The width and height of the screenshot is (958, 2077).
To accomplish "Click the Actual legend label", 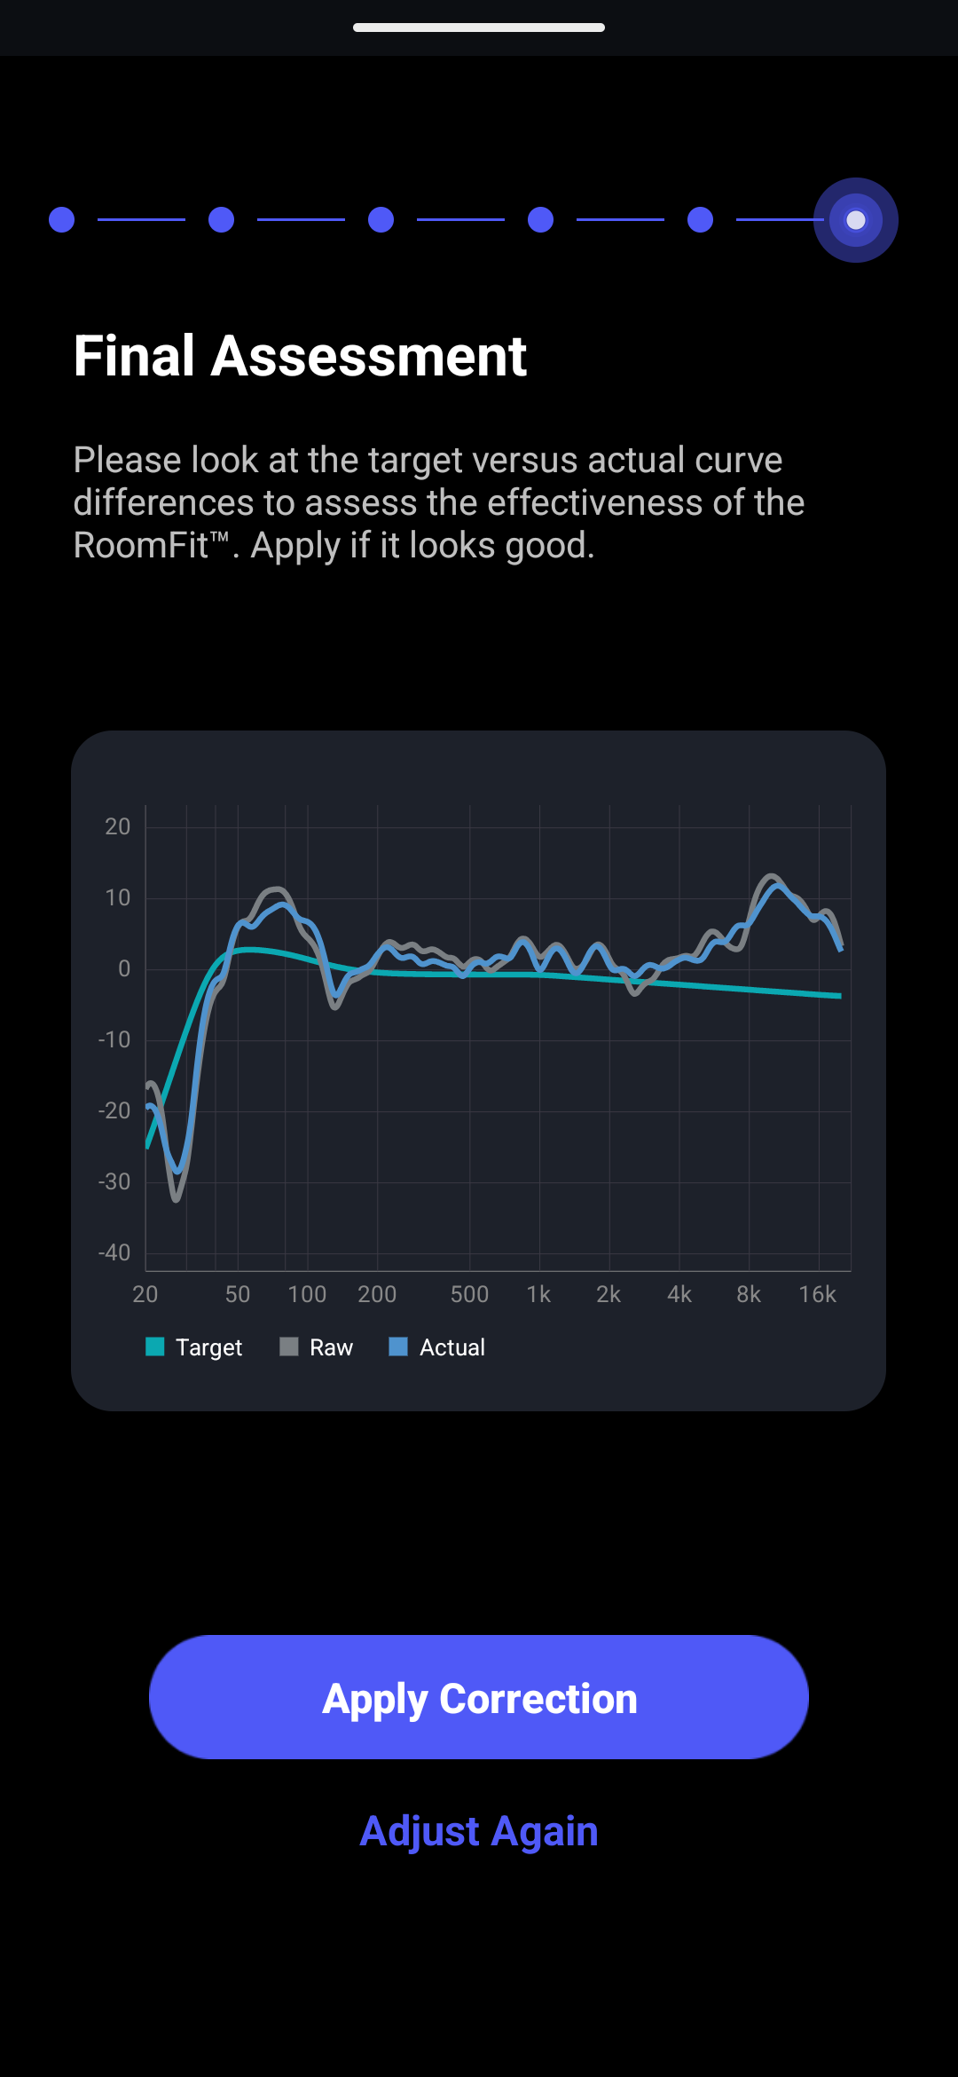I will pyautogui.click(x=452, y=1347).
